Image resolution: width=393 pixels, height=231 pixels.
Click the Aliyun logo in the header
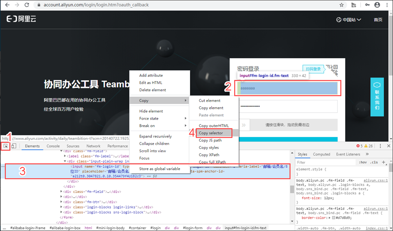pyautogui.click(x=21, y=19)
